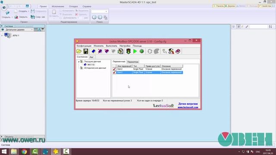Toggle the Свойства properties button
276x155 pixels.
265,6
